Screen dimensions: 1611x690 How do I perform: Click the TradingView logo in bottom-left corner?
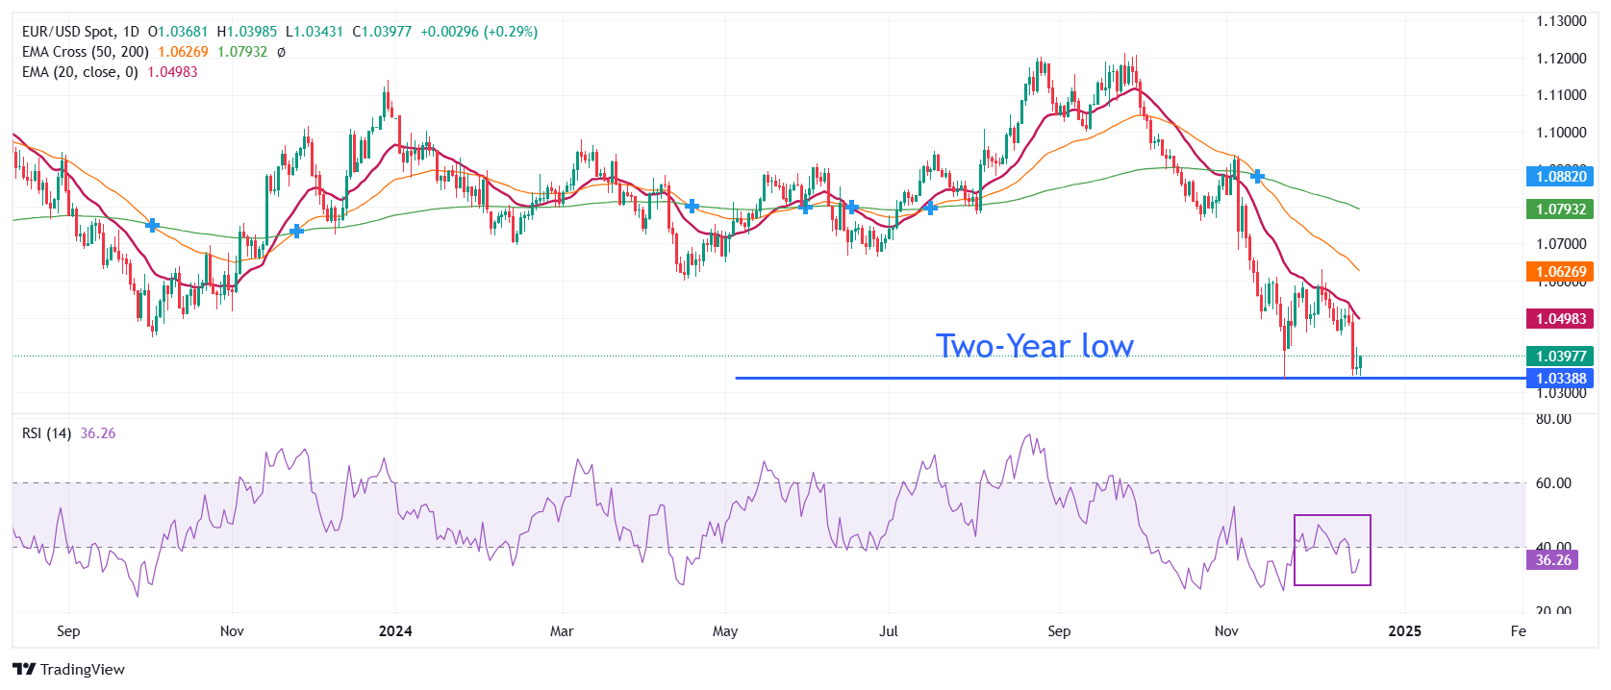(68, 669)
